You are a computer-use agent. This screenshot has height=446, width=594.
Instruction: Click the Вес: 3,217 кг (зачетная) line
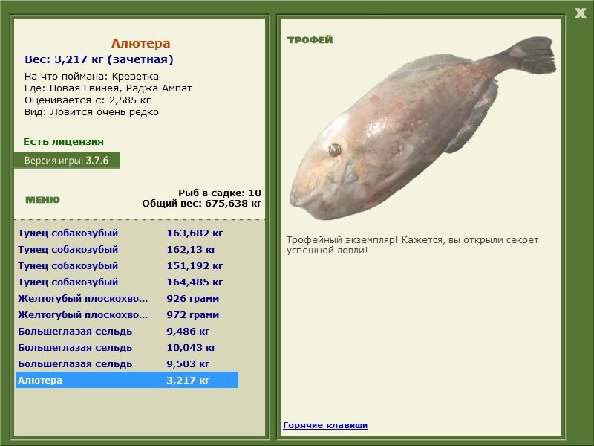click(x=99, y=59)
